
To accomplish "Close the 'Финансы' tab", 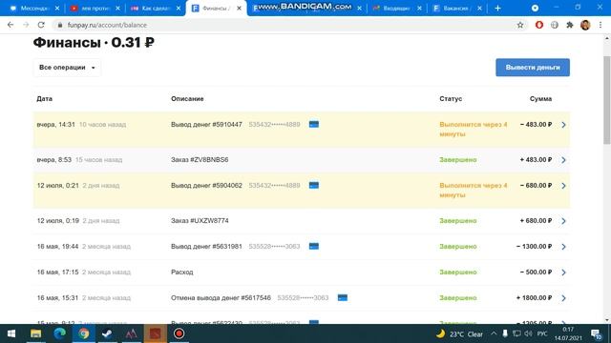I will click(239, 9).
